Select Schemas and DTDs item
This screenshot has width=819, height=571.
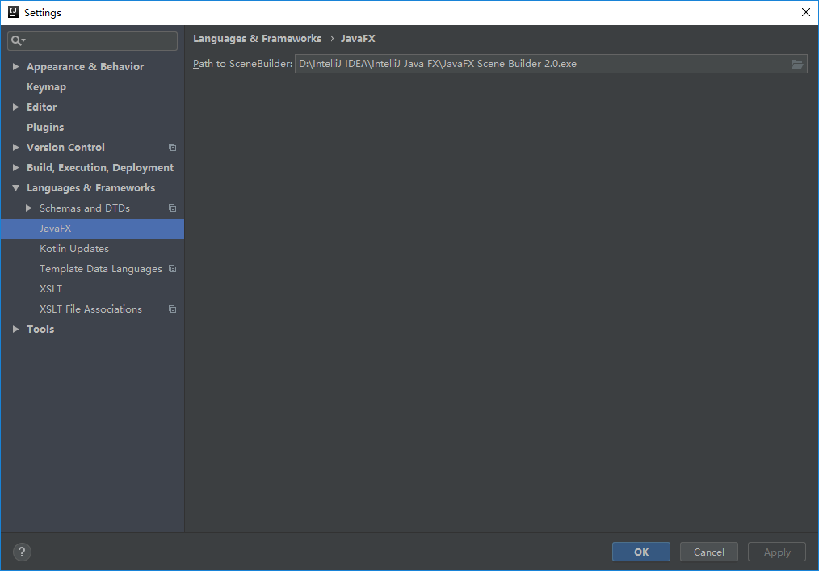click(x=85, y=208)
